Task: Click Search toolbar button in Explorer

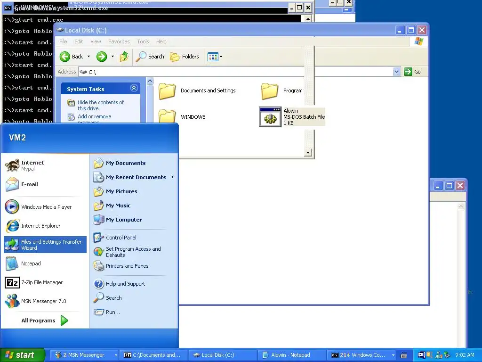Action: 150,57
